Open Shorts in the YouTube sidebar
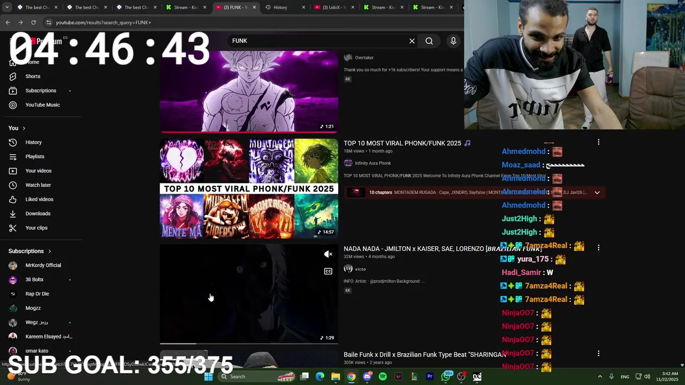685x385 pixels. 33,76
